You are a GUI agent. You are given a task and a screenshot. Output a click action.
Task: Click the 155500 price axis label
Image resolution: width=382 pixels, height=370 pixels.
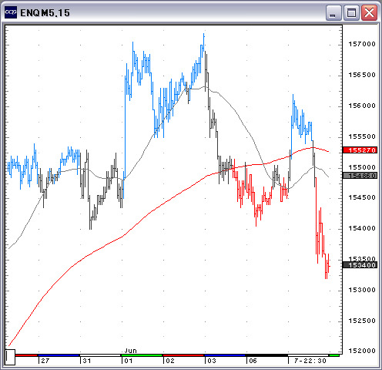362,136
